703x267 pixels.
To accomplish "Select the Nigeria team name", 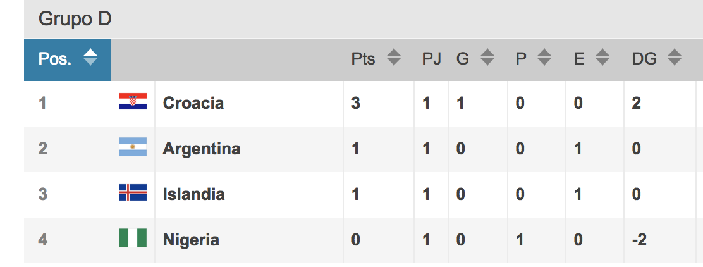I will 191,240.
